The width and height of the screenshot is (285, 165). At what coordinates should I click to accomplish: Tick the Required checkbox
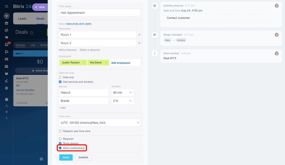[x=60, y=139]
